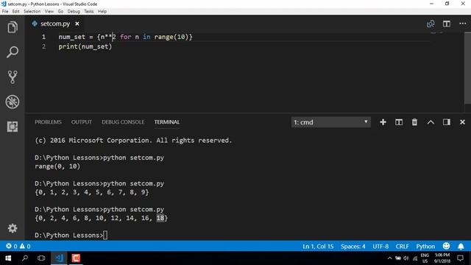Screen dimensions: 471x265
Task: Click the volume icon in system tray
Action: pos(406,258)
